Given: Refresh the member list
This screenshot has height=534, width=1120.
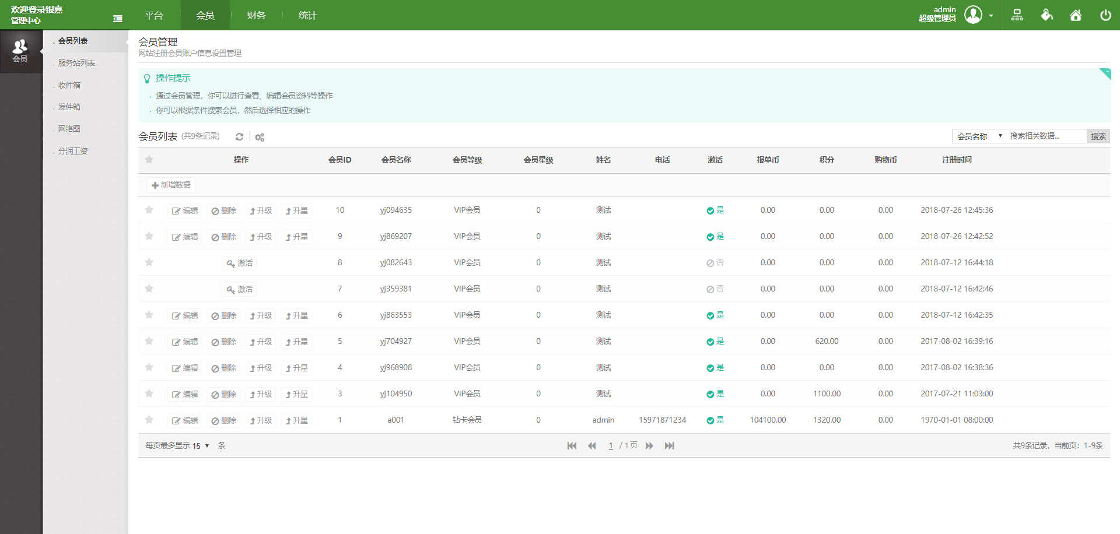Looking at the screenshot, I should pyautogui.click(x=239, y=137).
